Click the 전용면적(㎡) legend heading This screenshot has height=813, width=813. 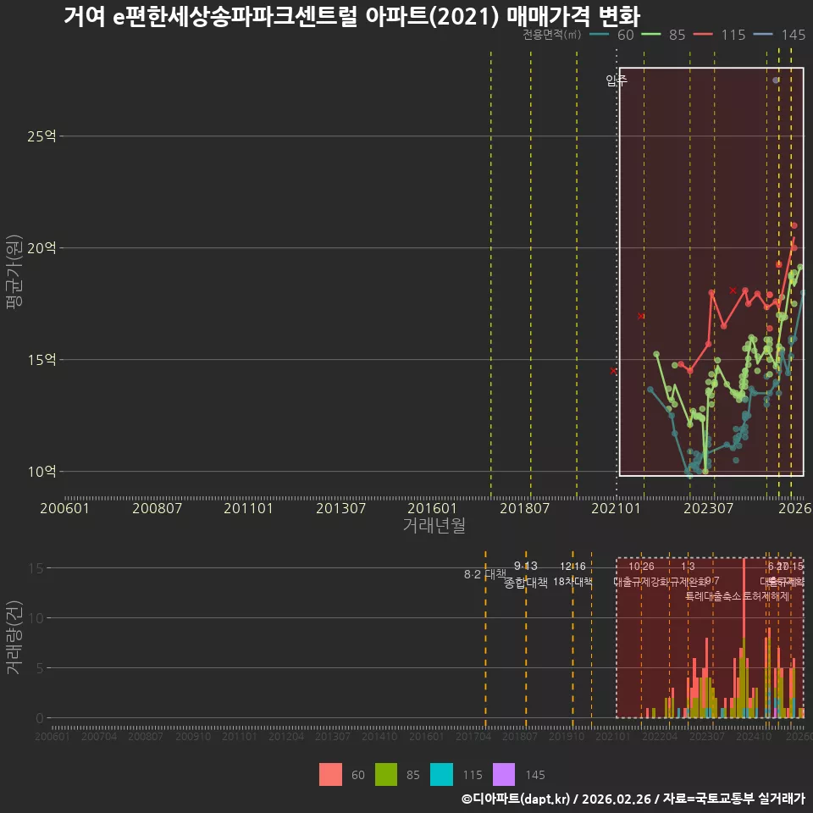(551, 35)
